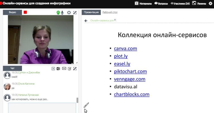Toggle the green webcam icon
Image resolution: width=214 pixels, height=113 pixels.
pyautogui.click(x=58, y=13)
